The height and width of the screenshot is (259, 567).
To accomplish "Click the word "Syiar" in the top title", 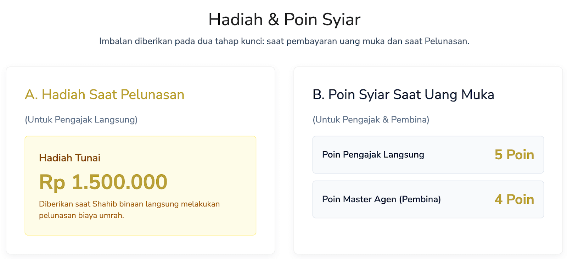I will 341,20.
